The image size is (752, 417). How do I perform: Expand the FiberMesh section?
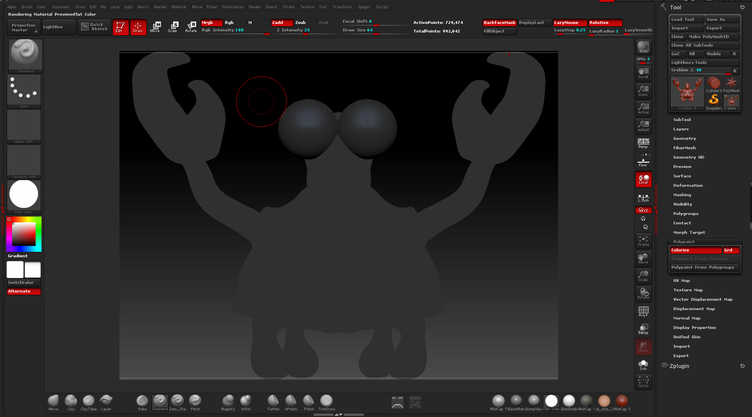click(x=684, y=148)
